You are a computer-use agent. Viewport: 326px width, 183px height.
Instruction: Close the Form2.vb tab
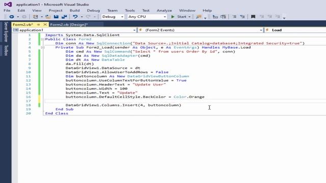45,24
